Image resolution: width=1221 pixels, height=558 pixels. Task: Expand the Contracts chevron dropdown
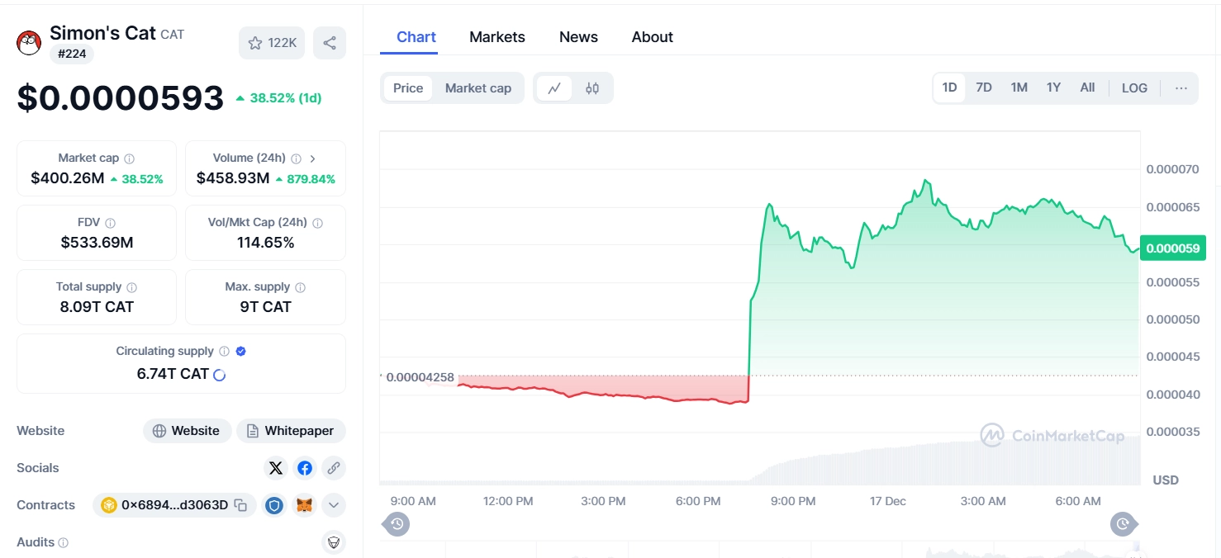tap(333, 504)
